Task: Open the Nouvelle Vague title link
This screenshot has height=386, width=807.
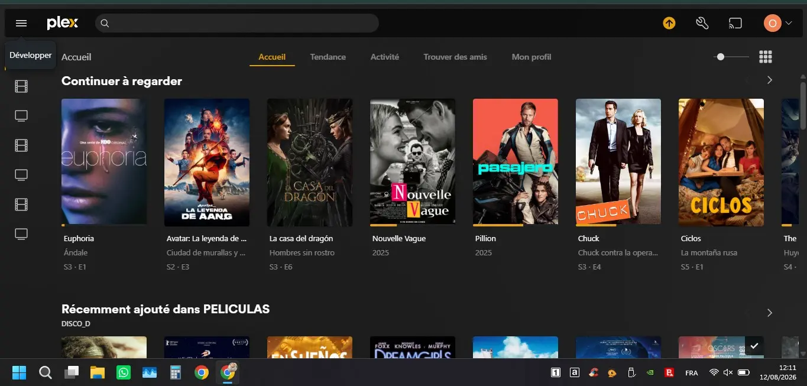Action: point(399,238)
